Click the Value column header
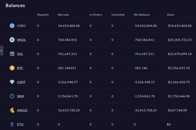This screenshot has width=196, height=130. [x=170, y=15]
